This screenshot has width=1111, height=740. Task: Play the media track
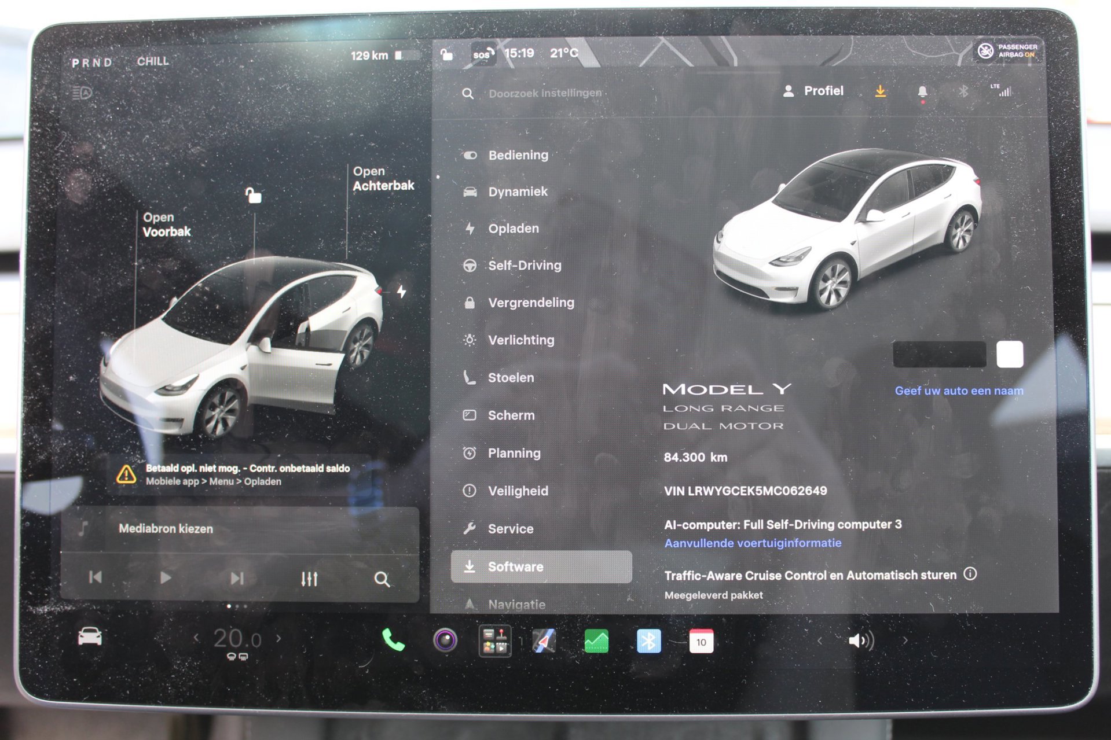[x=166, y=577]
